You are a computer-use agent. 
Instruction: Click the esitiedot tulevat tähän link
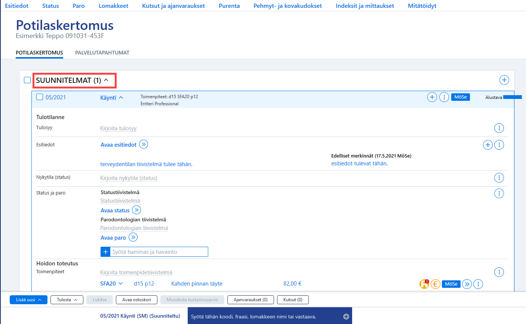coord(359,163)
